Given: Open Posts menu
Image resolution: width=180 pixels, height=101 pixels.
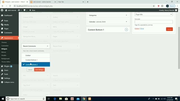Looking at the screenshot, I should (6, 21).
